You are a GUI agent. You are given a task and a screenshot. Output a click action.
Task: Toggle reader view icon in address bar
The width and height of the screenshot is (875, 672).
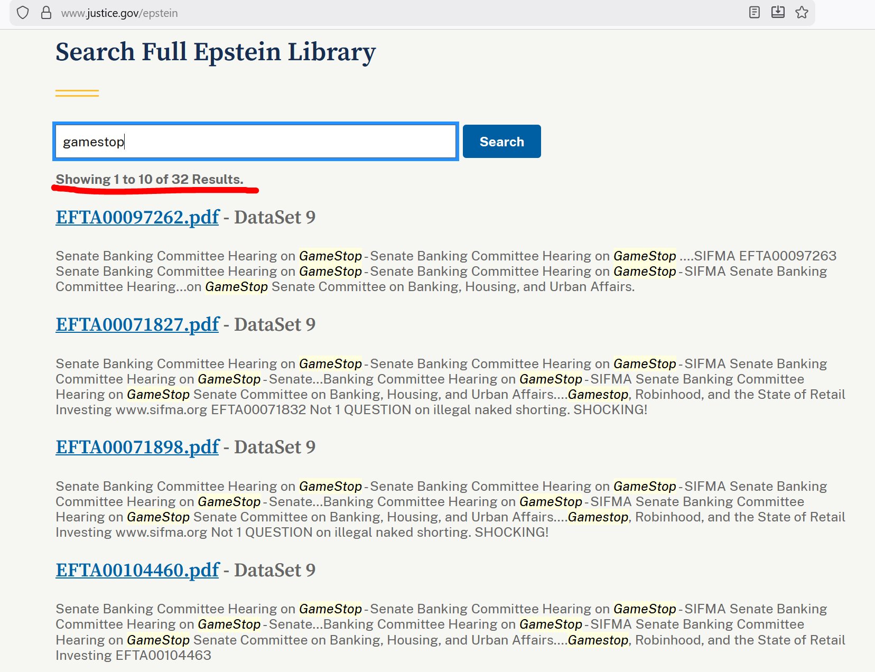[x=755, y=12]
